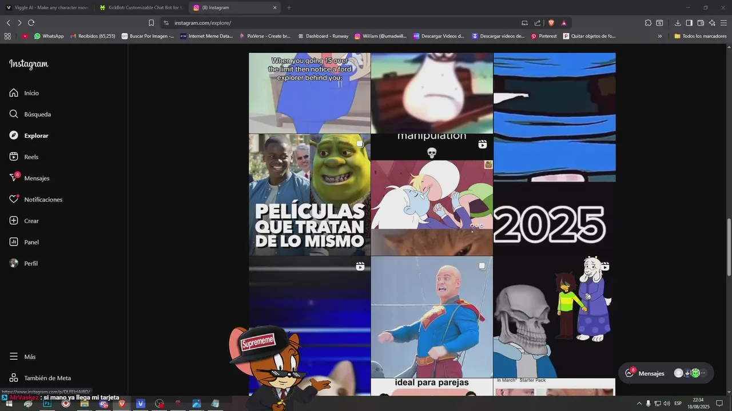Switch the ESP input language

coord(678,404)
